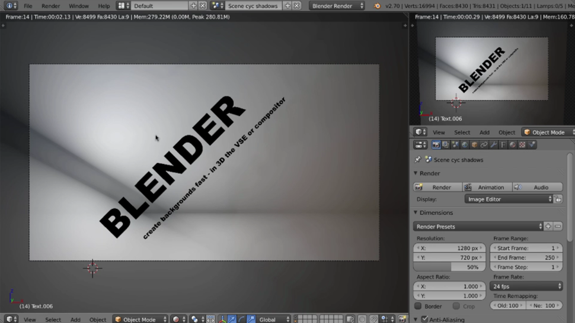
Task: Add a new scene with plus button
Action: 287,6
